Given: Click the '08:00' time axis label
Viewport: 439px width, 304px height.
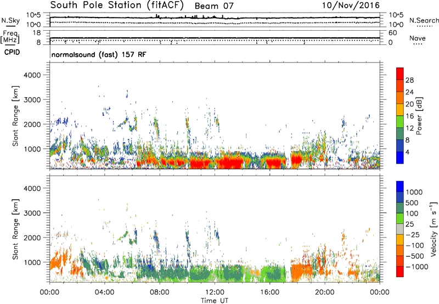Looking at the screenshot, I should coord(159,292).
